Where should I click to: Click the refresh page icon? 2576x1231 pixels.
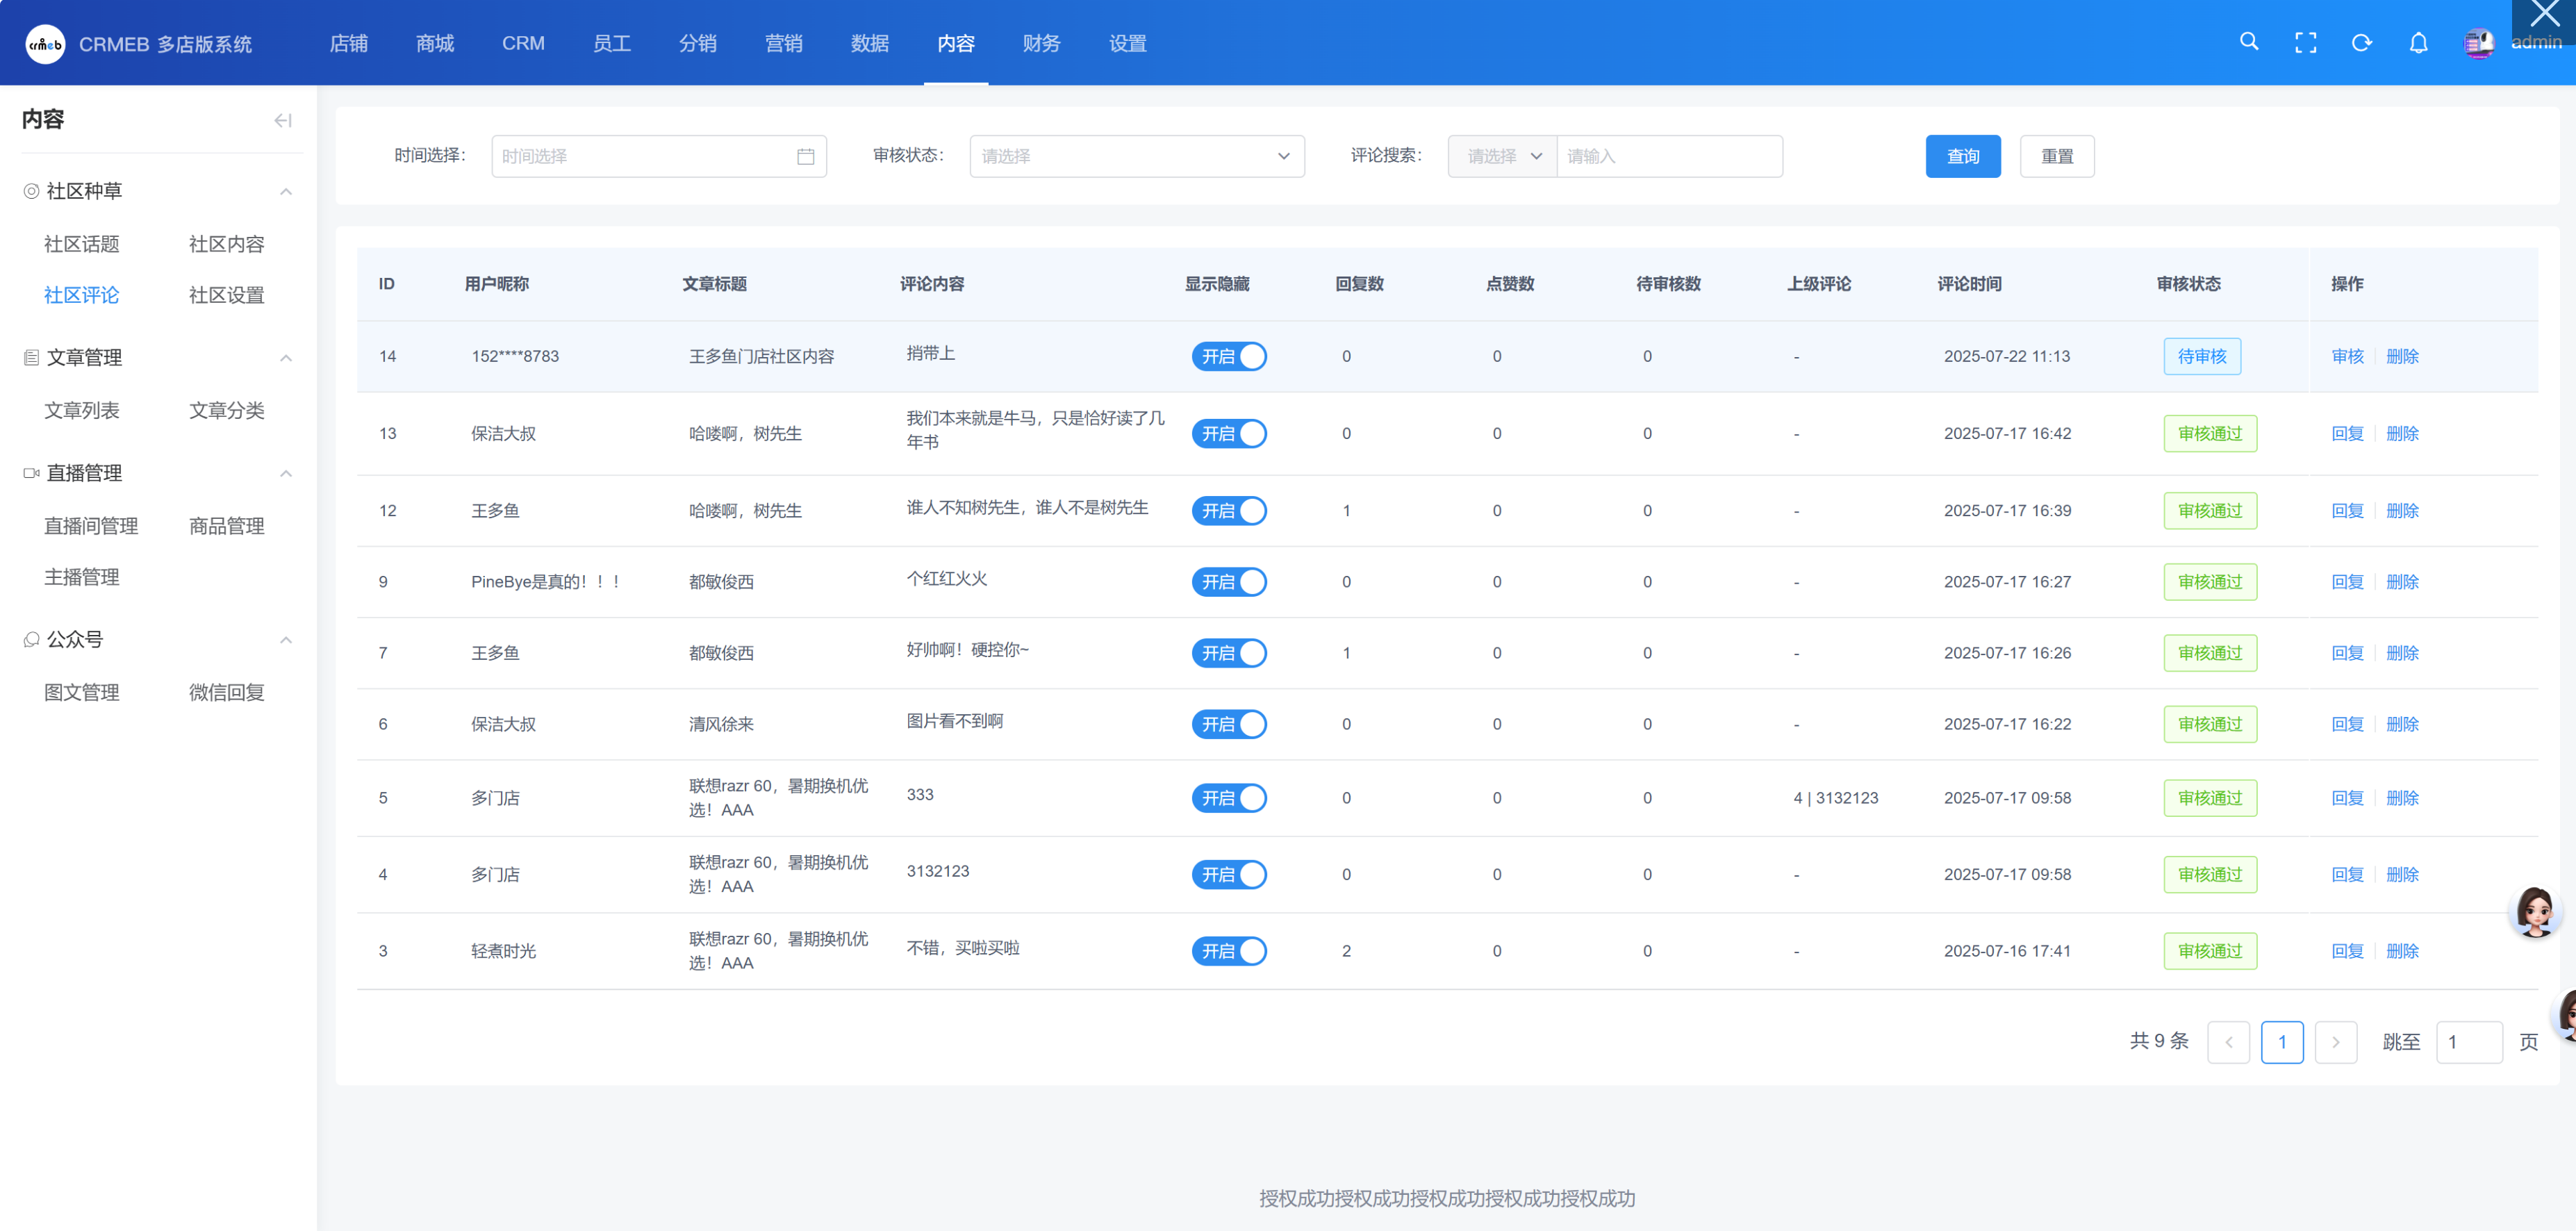(x=2362, y=43)
